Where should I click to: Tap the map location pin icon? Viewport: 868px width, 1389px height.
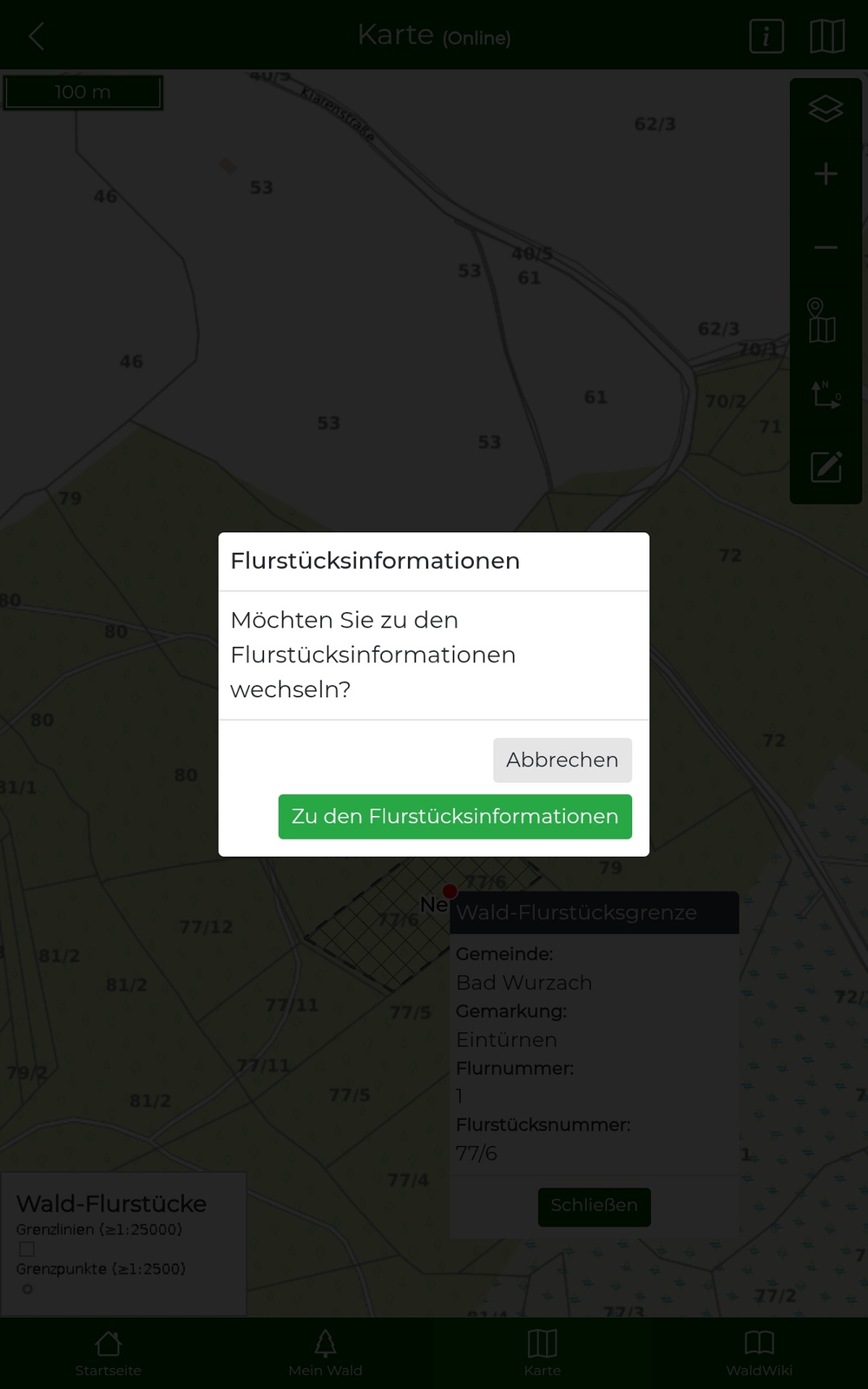tap(821, 320)
